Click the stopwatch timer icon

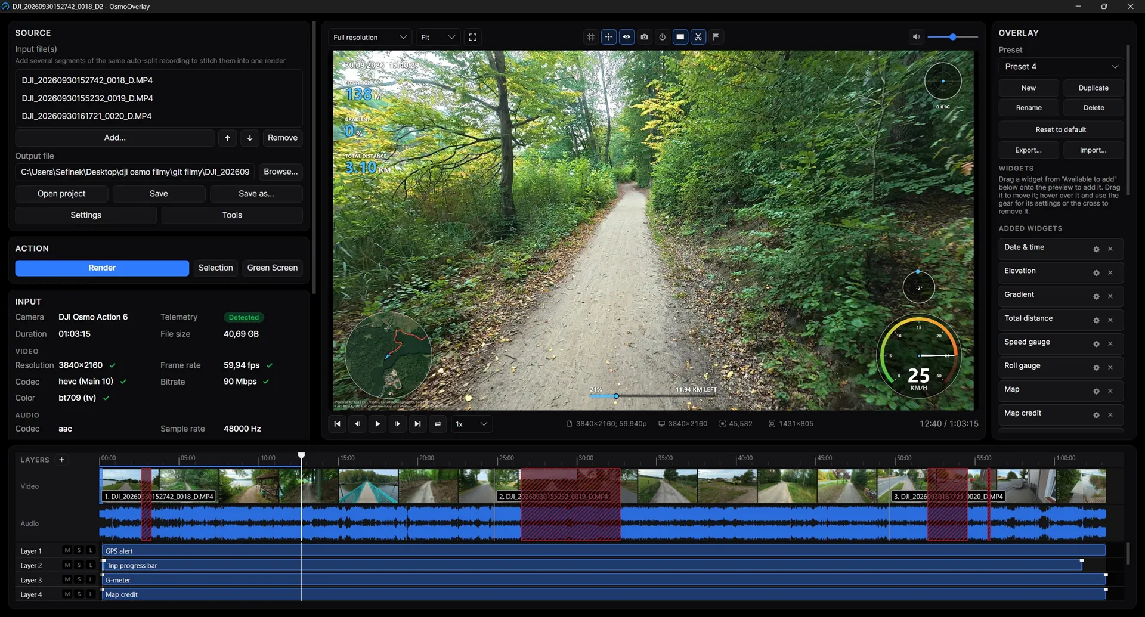[662, 37]
